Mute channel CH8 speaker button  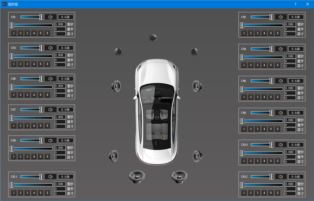point(281,113)
